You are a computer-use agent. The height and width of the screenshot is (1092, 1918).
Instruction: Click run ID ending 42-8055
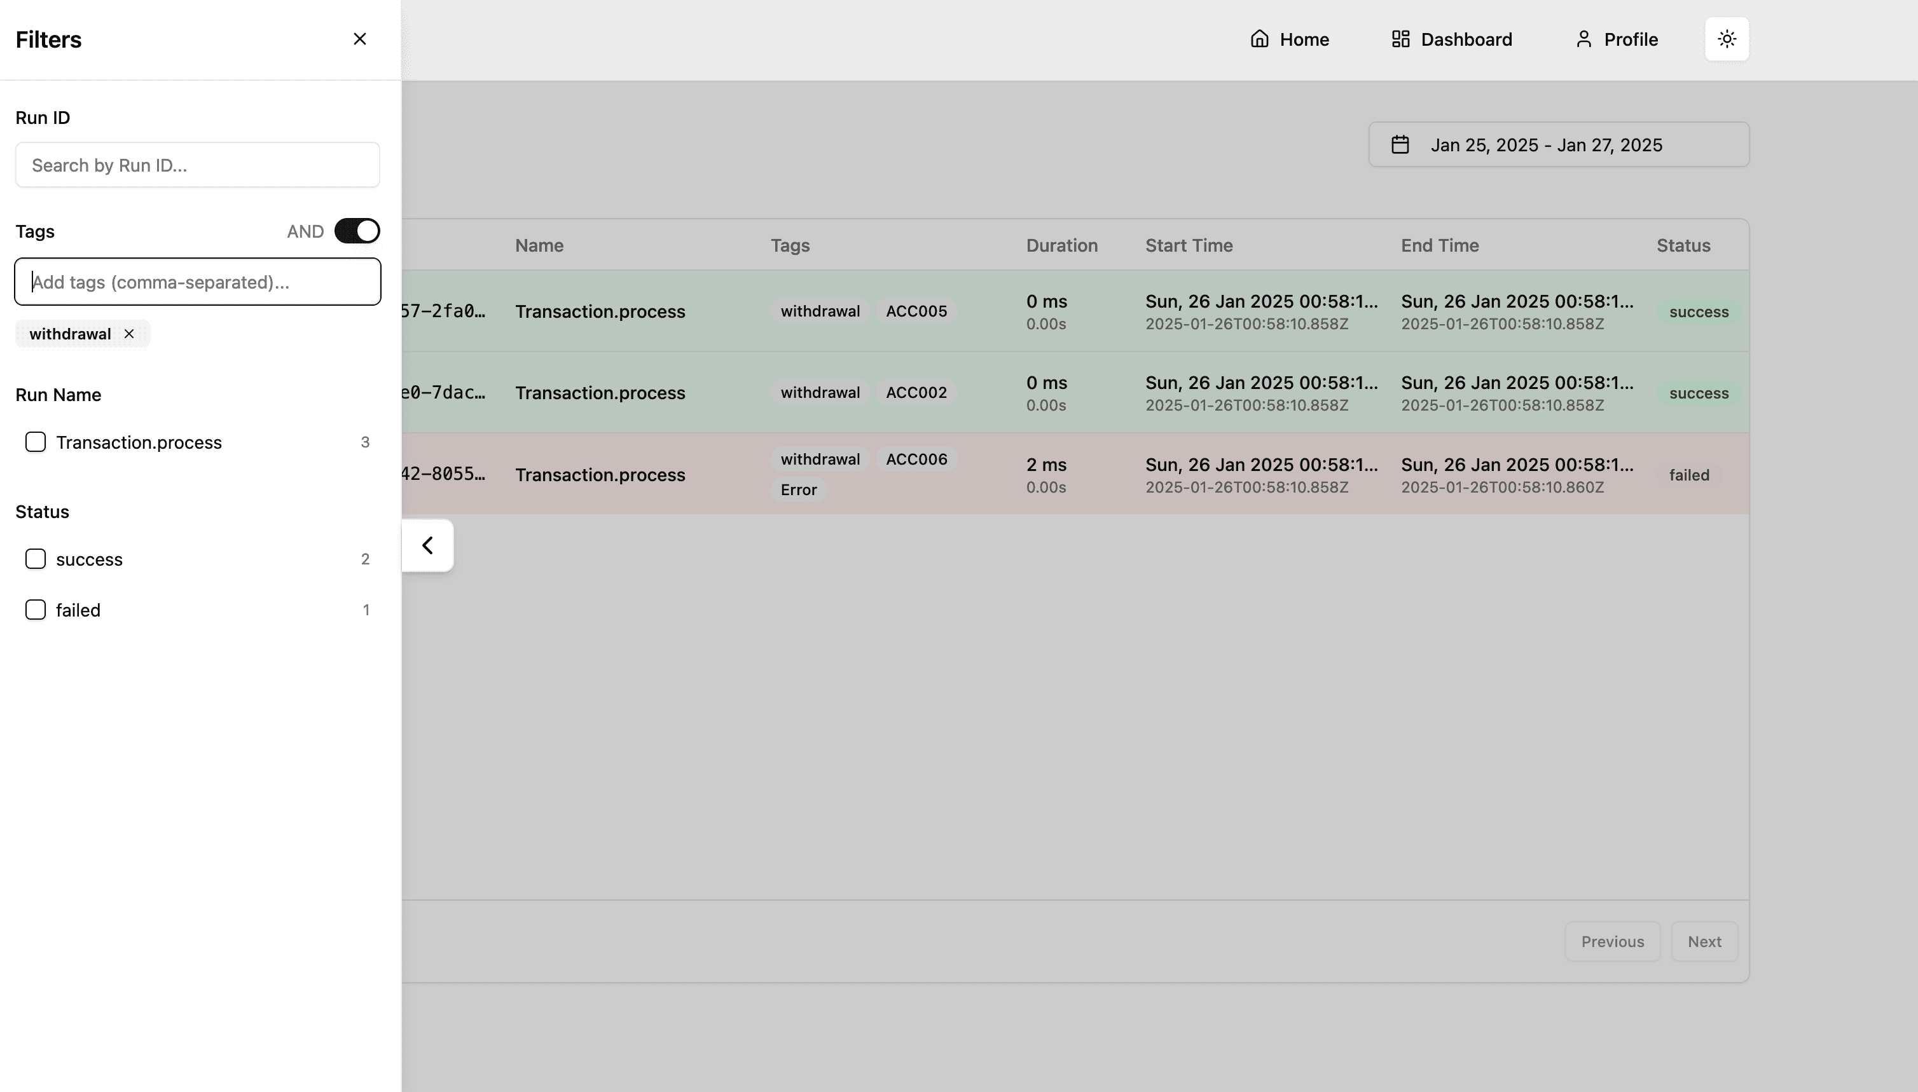click(x=443, y=474)
